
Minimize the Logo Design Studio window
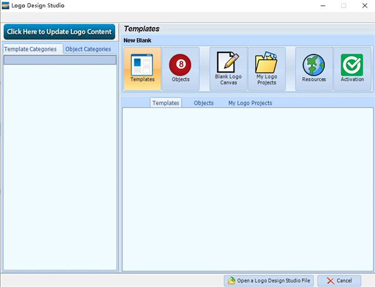[317, 6]
